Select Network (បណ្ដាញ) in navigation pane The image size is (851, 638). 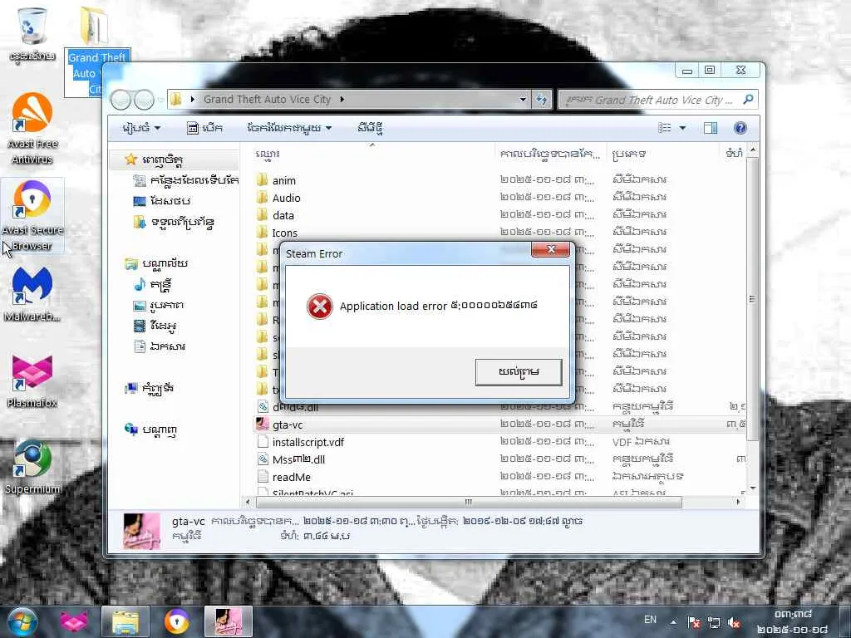151,429
